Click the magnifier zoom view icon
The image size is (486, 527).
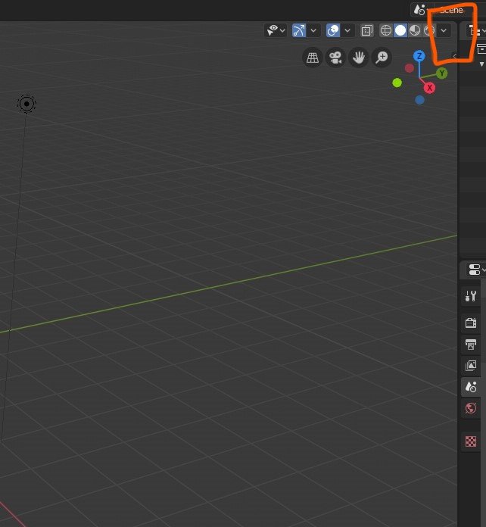(x=382, y=58)
